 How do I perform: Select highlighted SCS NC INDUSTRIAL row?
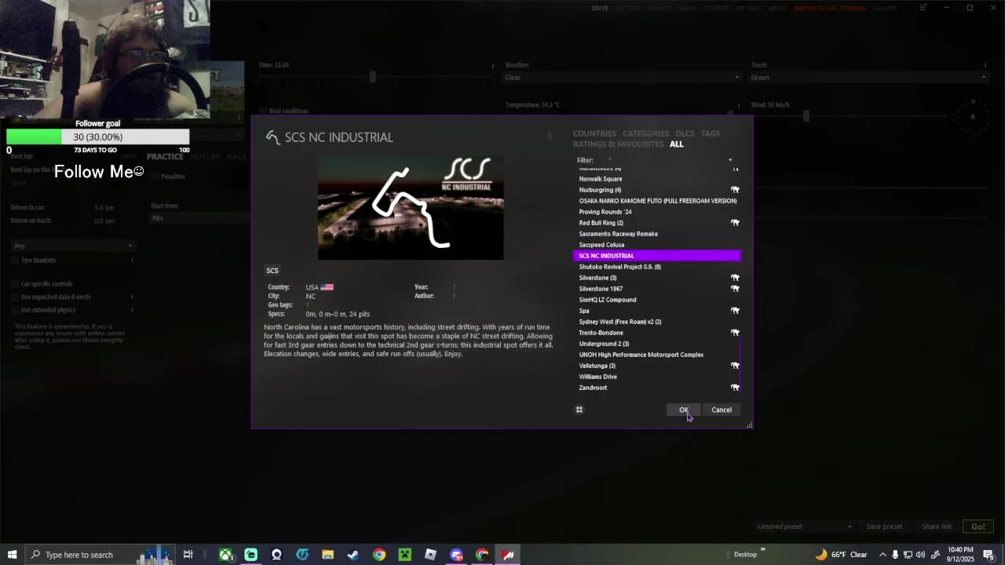(x=657, y=256)
